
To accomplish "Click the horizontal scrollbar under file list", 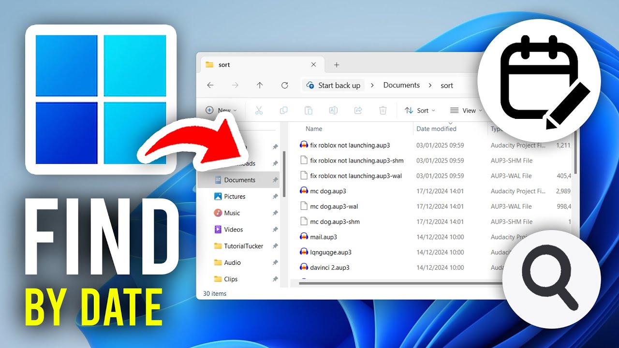I will [x=401, y=283].
